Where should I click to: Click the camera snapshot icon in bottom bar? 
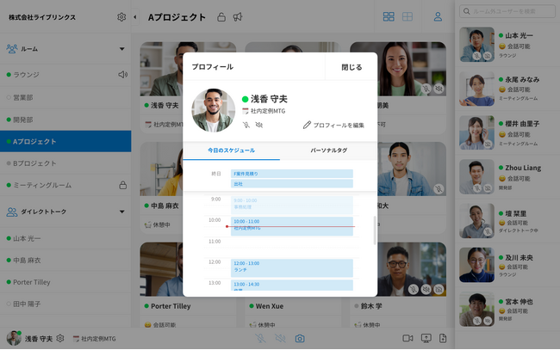point(300,339)
